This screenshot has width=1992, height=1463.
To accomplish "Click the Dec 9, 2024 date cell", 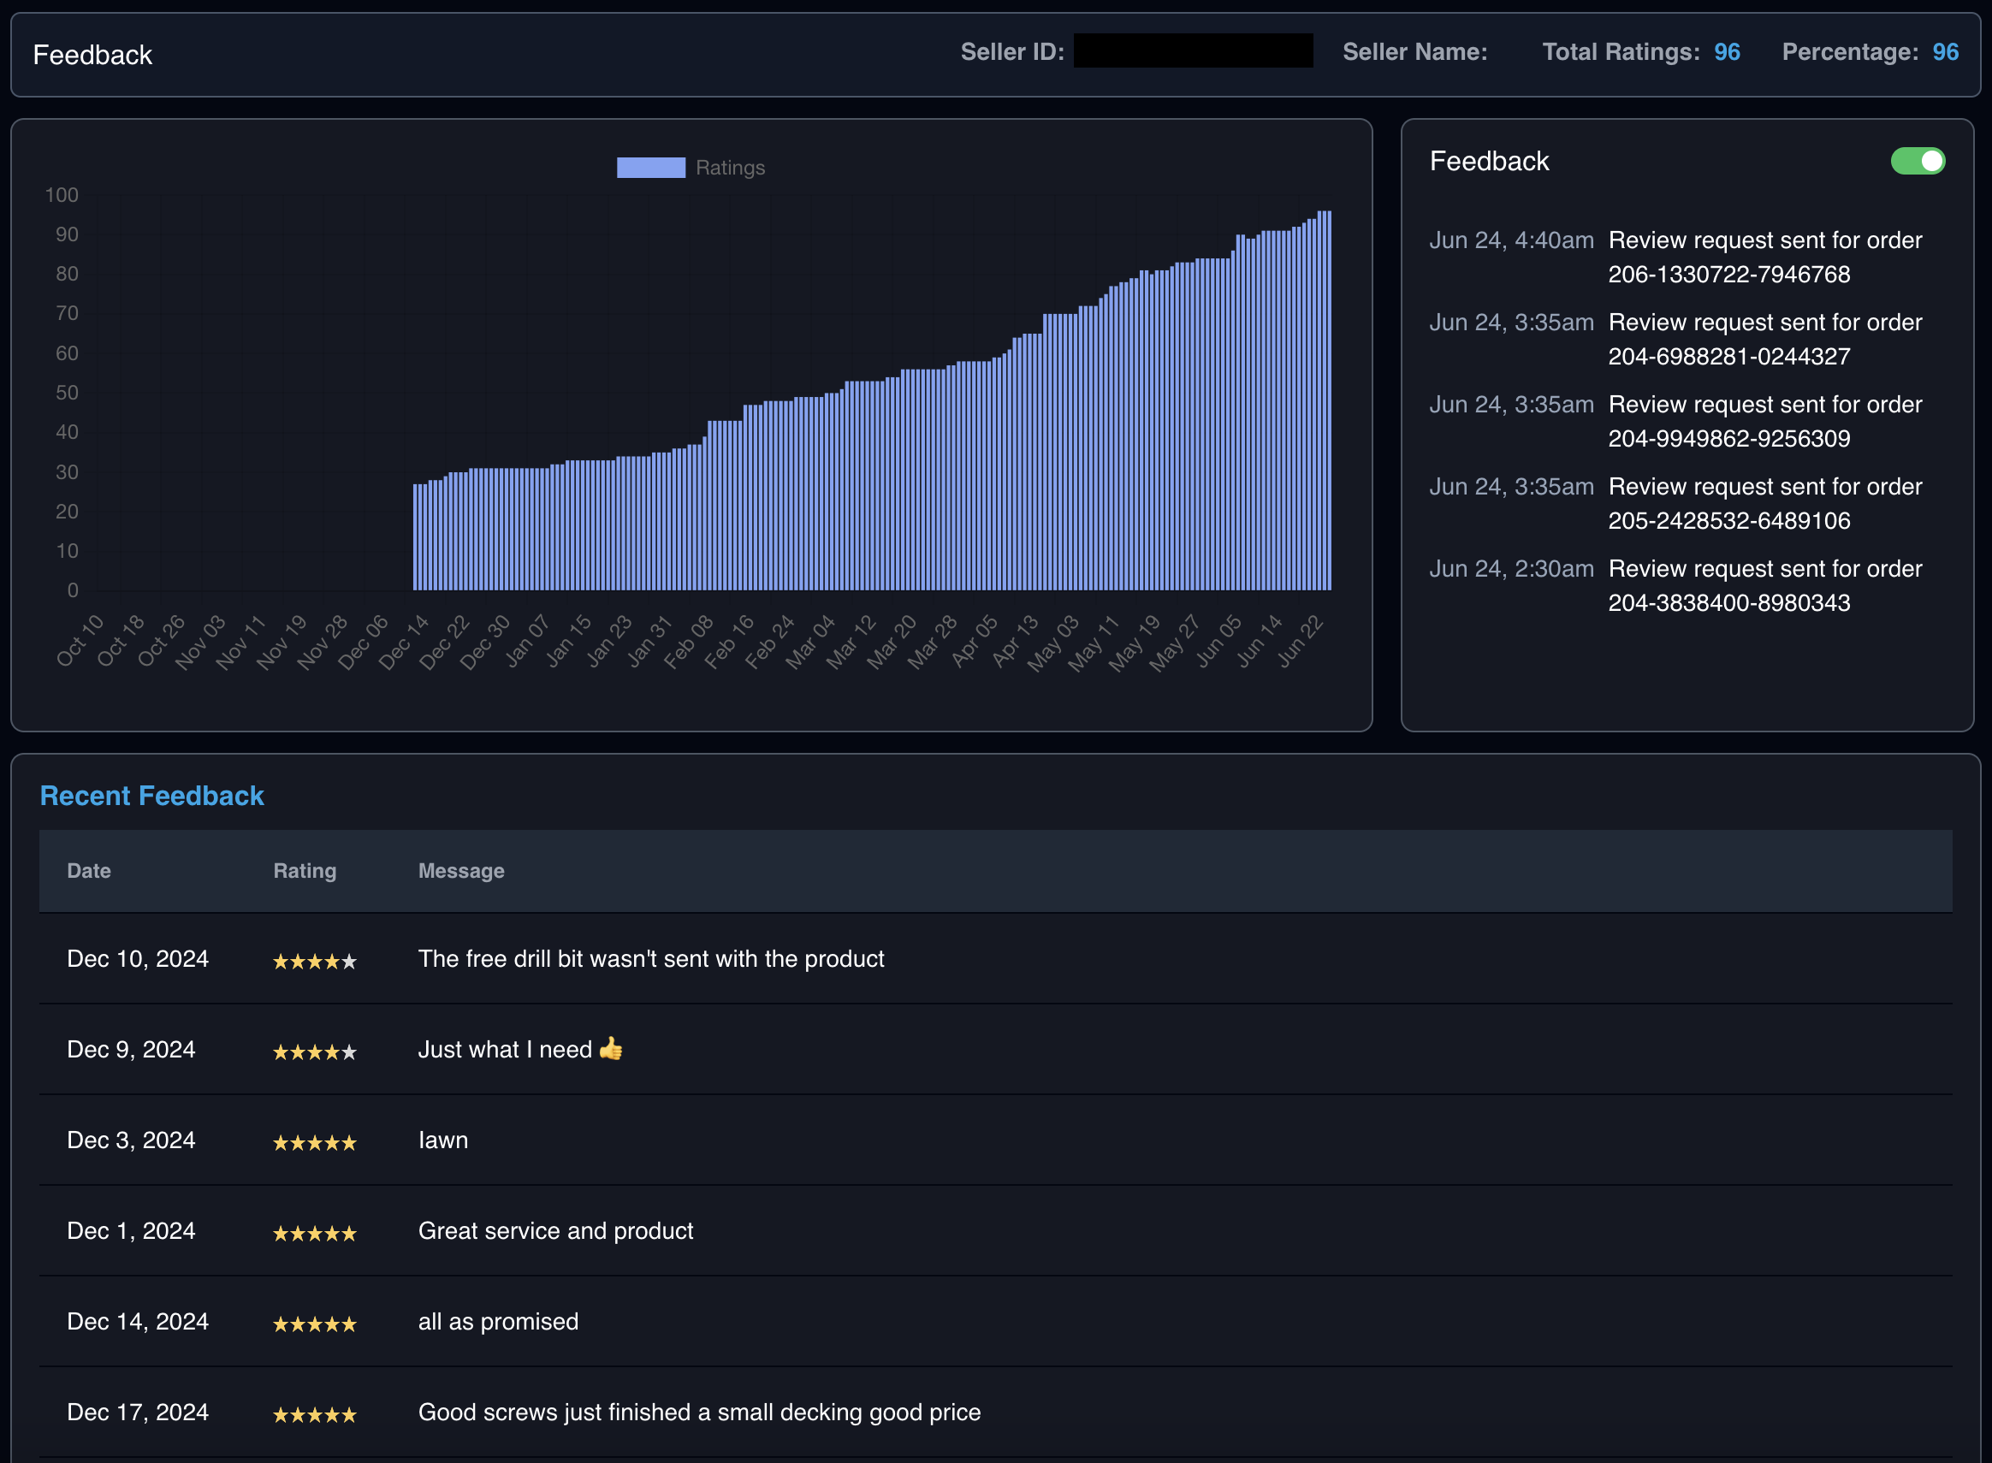I will pyautogui.click(x=131, y=1050).
